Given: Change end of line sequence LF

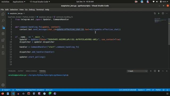Looking at the screenshot, I should (153, 90).
